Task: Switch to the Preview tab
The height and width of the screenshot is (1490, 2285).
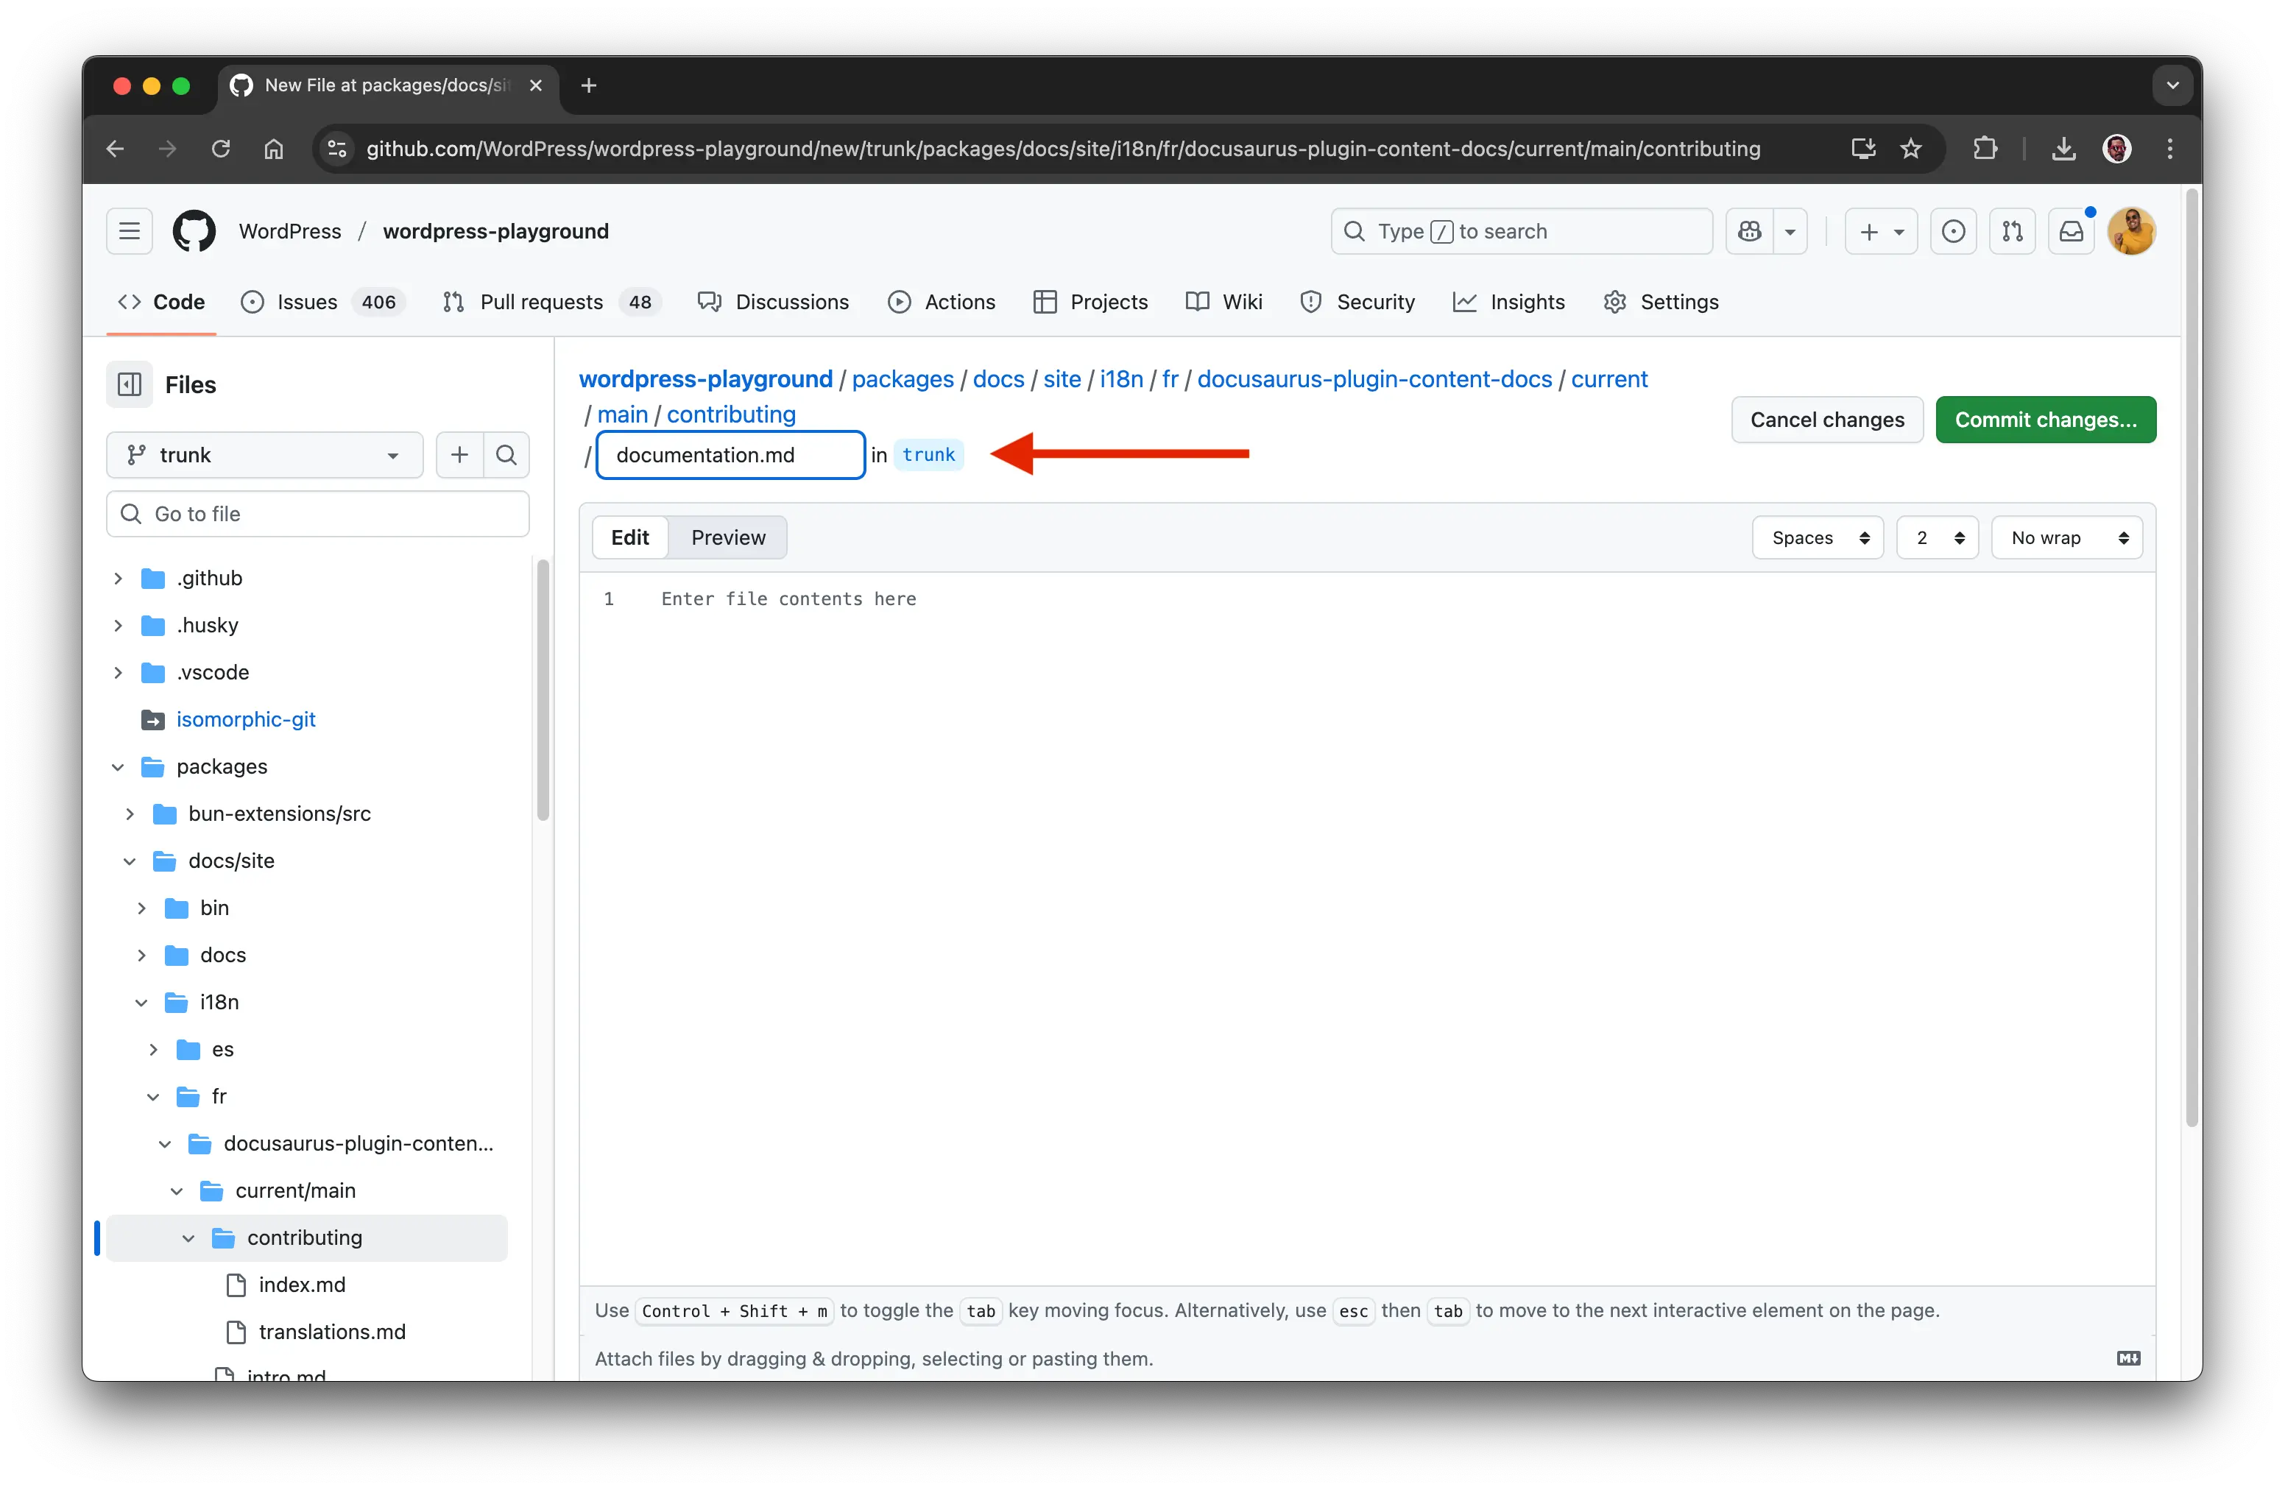Action: 728,537
